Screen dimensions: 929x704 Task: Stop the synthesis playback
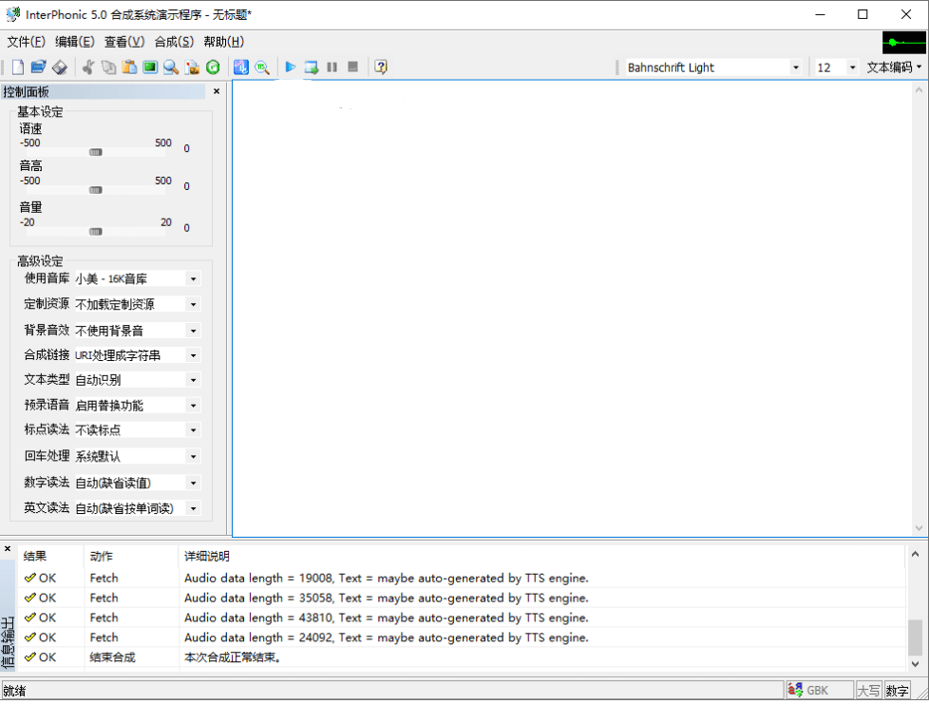tap(353, 67)
